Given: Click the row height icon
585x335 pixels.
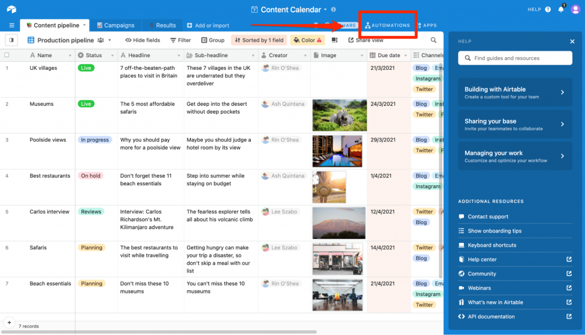Looking at the screenshot, I should click(335, 40).
